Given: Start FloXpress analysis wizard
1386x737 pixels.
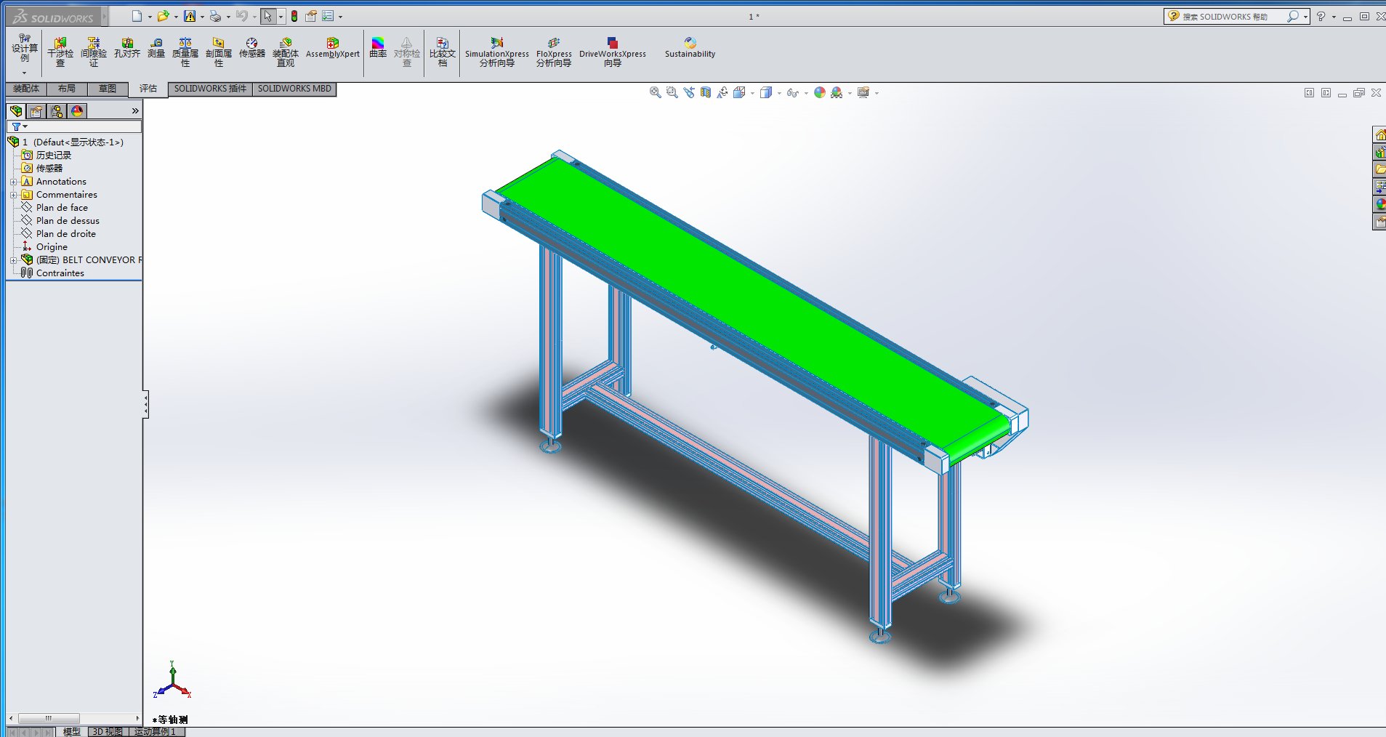Looking at the screenshot, I should tap(554, 52).
